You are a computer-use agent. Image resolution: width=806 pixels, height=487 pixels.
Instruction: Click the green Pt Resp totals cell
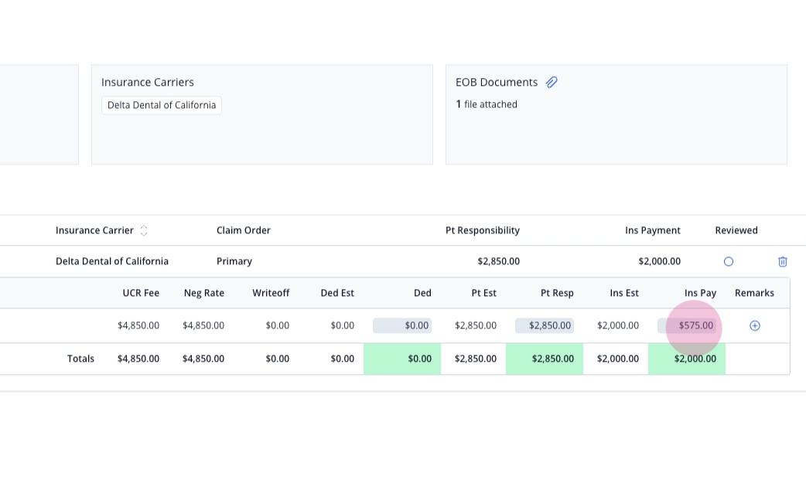pos(545,359)
